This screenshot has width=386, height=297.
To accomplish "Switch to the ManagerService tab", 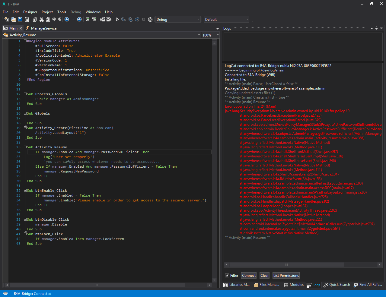I will point(43,28).
